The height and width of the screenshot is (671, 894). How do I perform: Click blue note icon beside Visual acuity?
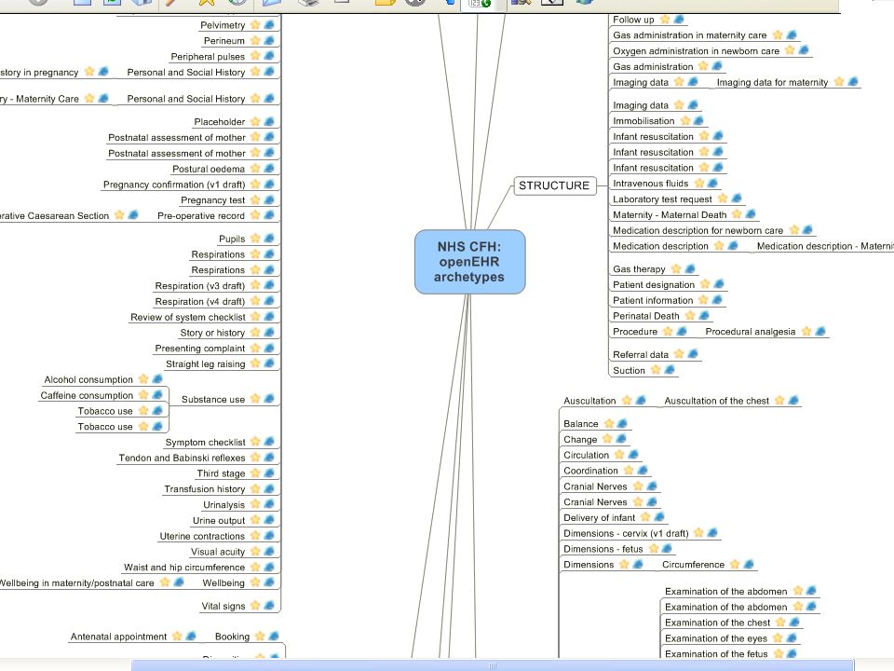(x=269, y=551)
